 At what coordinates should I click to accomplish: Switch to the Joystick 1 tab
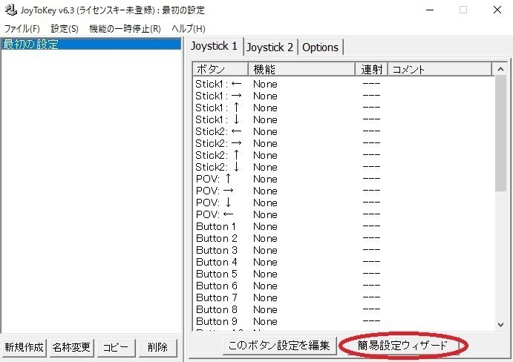point(214,46)
